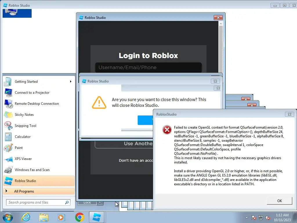This screenshot has height=223, width=297.
Task: Restore the main Roblox Studio window
Action: [x=285, y=5]
